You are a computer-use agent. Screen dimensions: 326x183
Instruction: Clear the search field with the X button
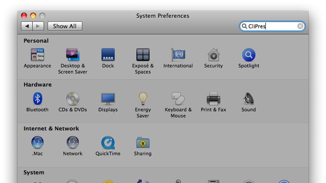[x=300, y=26]
